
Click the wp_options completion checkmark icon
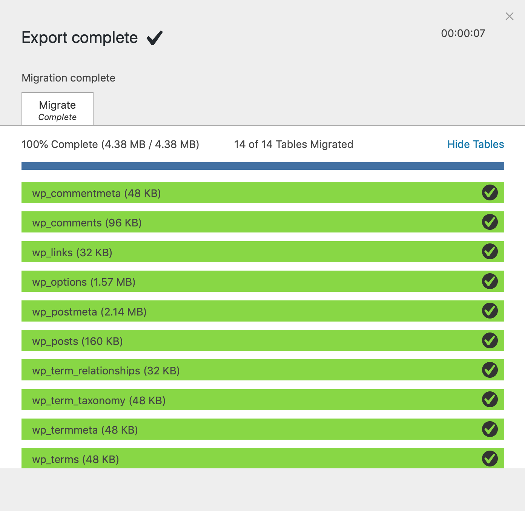[x=490, y=281]
